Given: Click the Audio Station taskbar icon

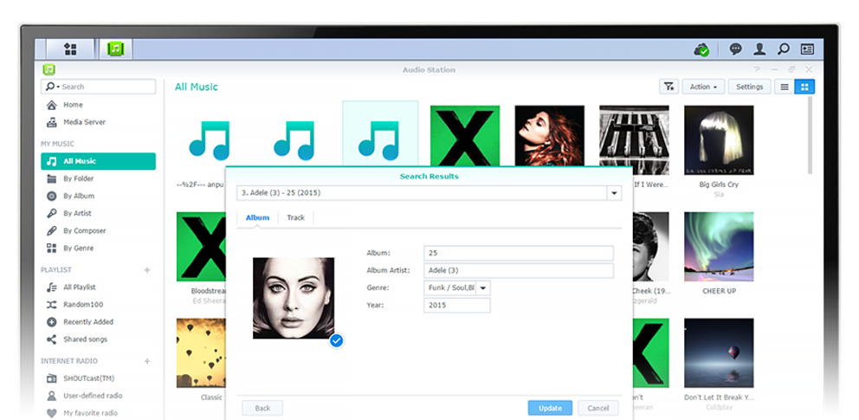Looking at the screenshot, I should pyautogui.click(x=115, y=49).
